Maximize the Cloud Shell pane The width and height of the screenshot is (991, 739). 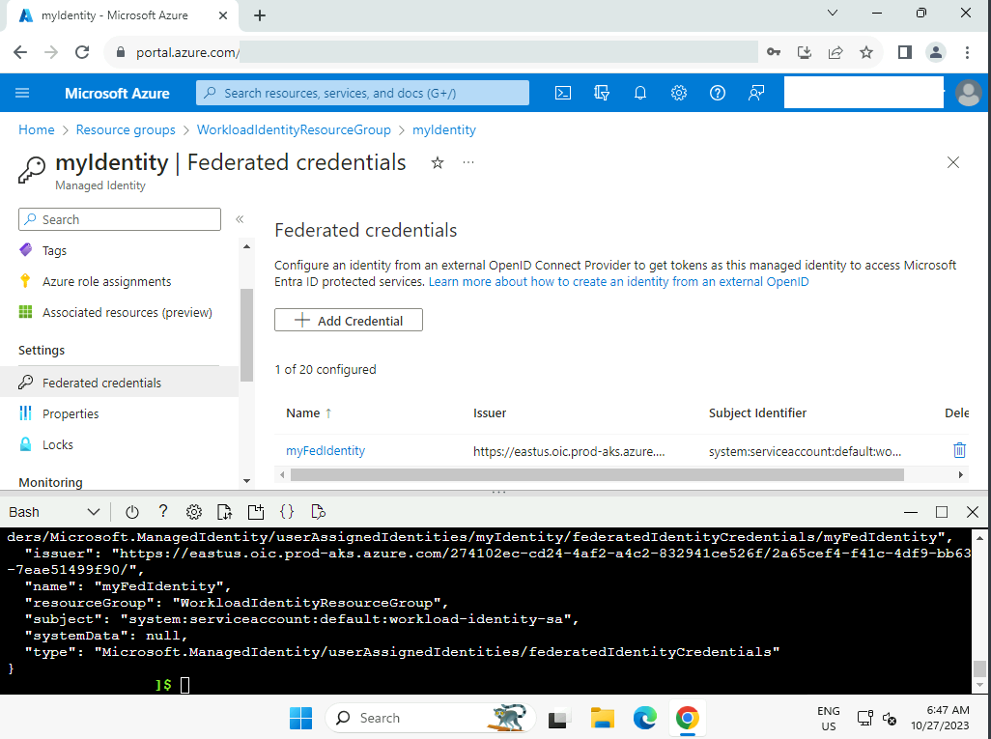coord(942,512)
